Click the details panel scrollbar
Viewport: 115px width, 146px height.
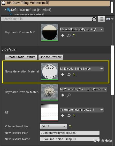[x=112, y=70]
